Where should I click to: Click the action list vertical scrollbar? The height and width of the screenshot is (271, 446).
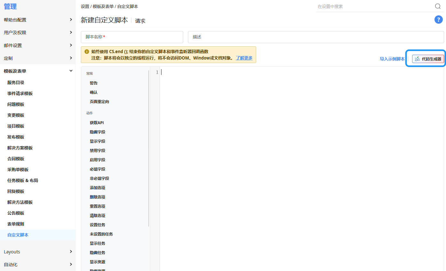(x=149, y=147)
